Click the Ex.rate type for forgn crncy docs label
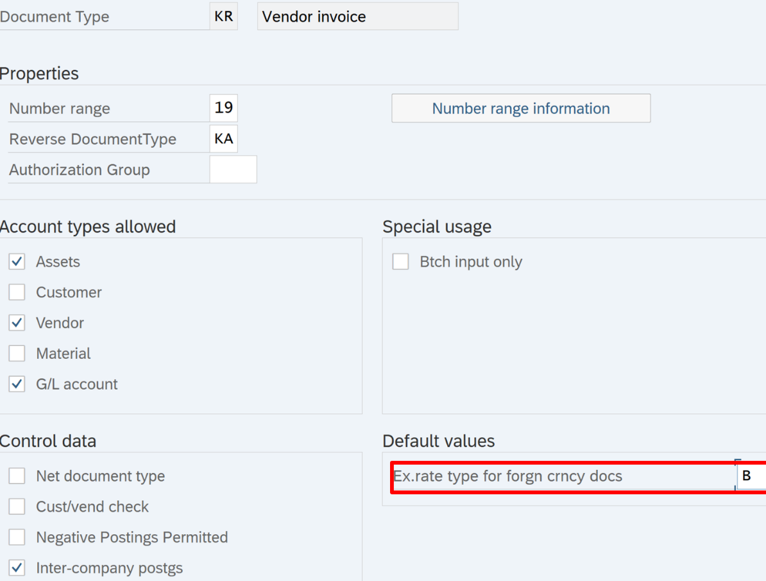This screenshot has width=766, height=581. [507, 476]
